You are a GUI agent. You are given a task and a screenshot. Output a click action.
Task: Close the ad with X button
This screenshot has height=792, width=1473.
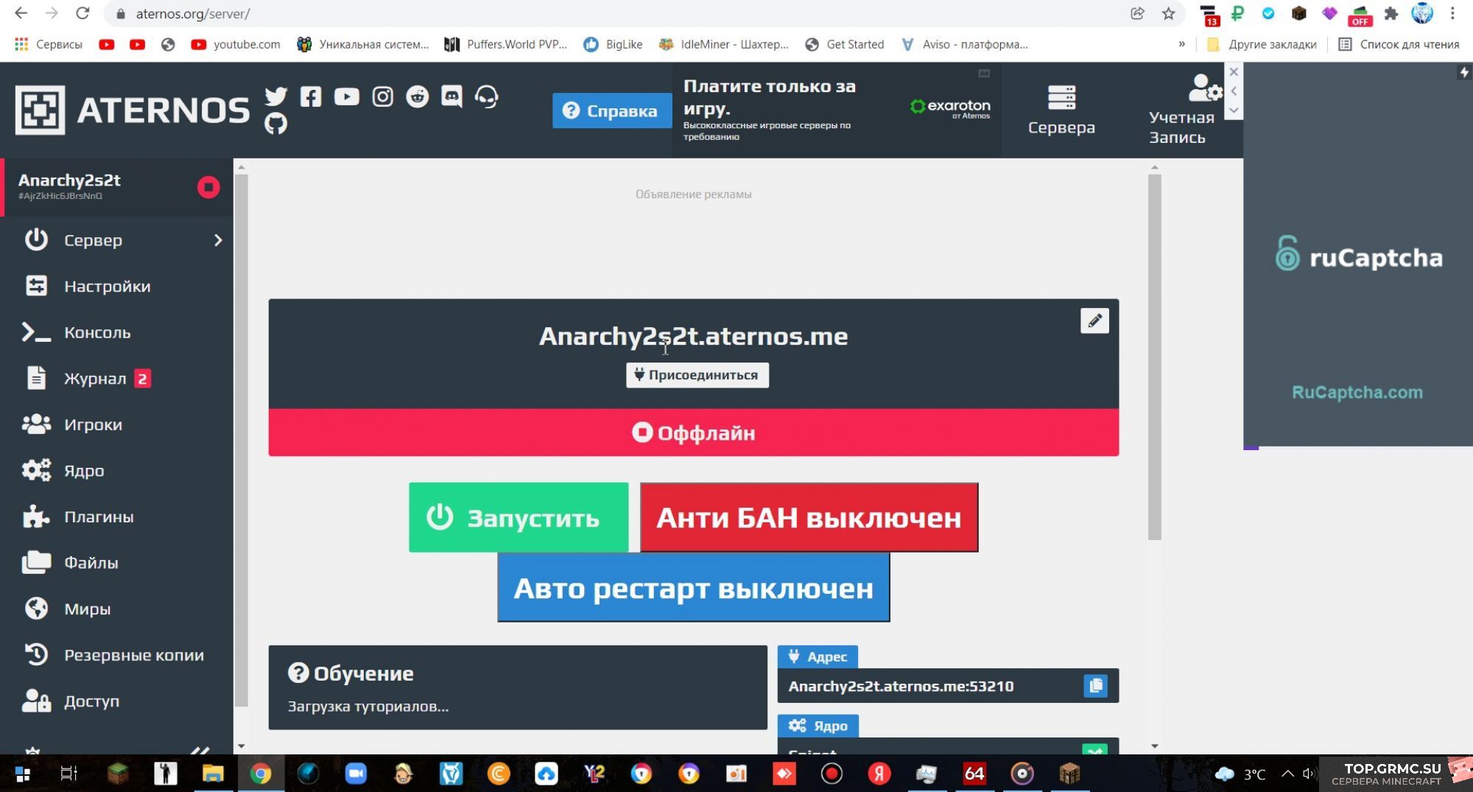click(1234, 72)
